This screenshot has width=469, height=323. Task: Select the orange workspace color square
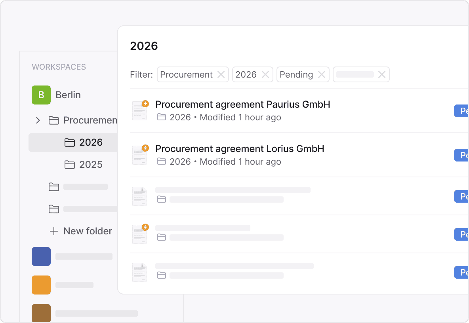(x=41, y=285)
